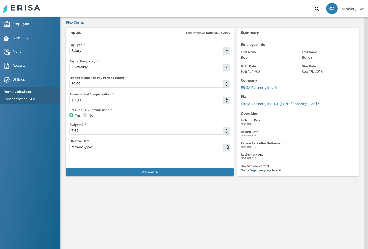This screenshot has width=368, height=249.
Task: Click the hire date 'Sep 19, 2015'
Action: click(312, 72)
